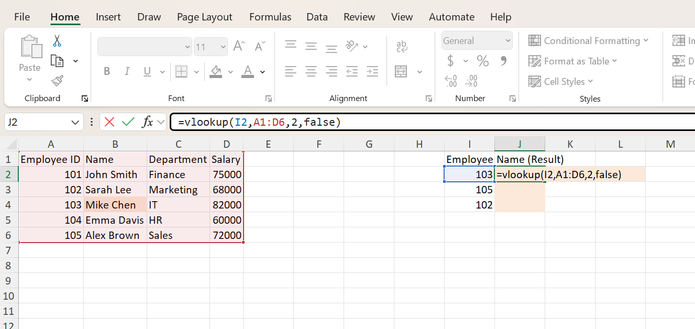Toggle bold formatting
Viewport: 695px width, 329px height.
click(107, 71)
